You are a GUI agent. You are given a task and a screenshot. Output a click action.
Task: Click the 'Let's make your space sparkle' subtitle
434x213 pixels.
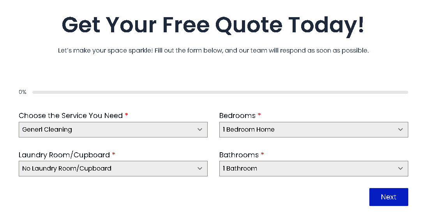coord(213,51)
